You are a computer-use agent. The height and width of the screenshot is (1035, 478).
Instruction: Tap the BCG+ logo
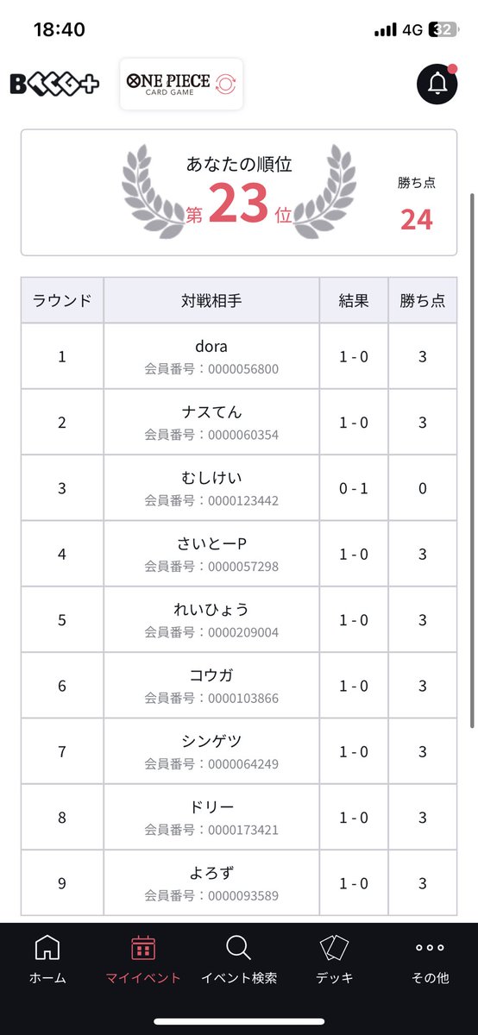[54, 84]
